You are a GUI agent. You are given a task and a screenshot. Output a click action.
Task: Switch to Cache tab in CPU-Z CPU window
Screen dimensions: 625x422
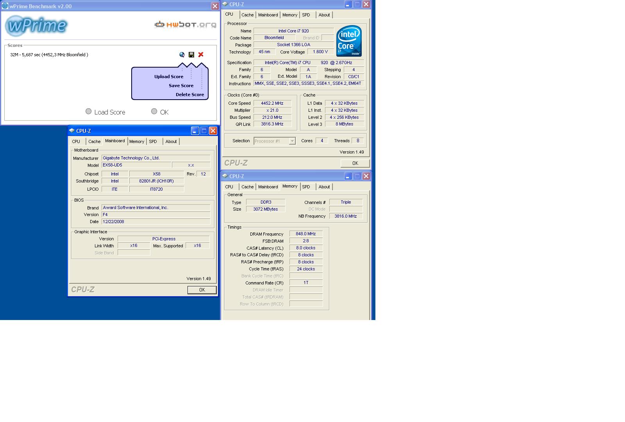coord(247,15)
